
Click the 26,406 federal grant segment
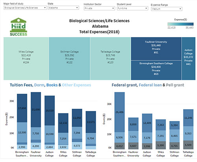tap(119, 112)
